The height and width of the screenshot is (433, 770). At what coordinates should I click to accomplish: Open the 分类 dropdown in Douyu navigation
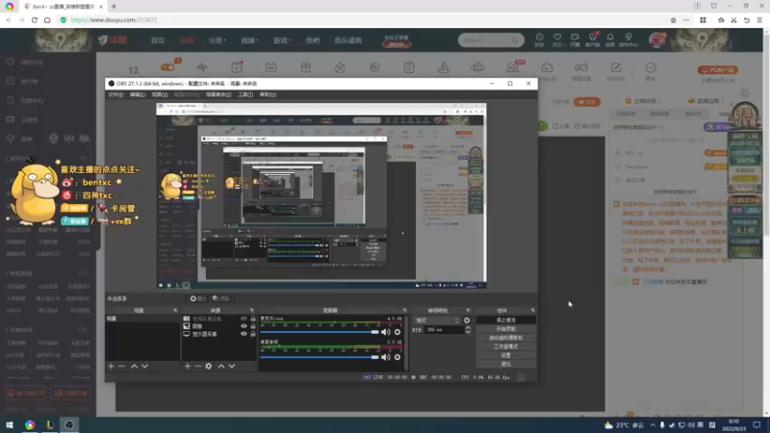(x=217, y=40)
